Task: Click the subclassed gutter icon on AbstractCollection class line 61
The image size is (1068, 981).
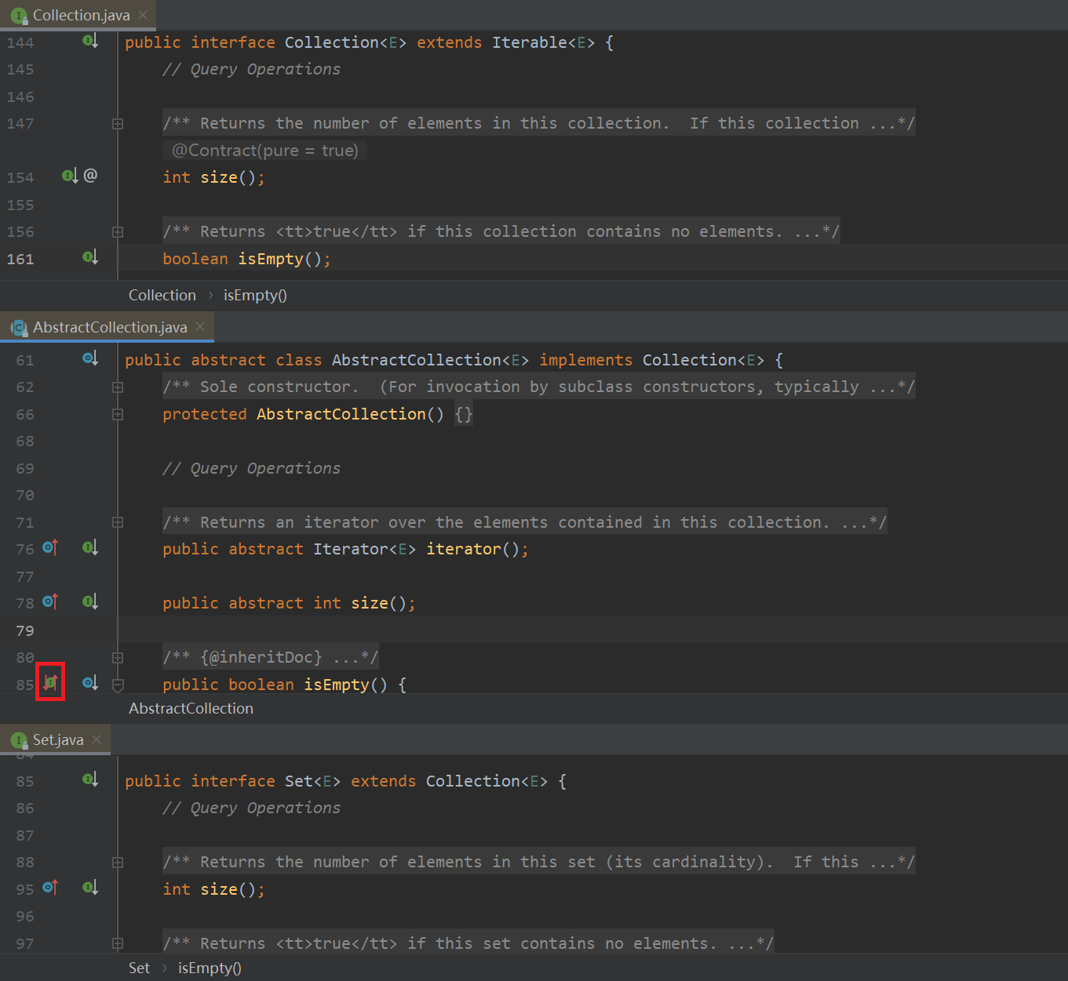Action: click(x=90, y=358)
